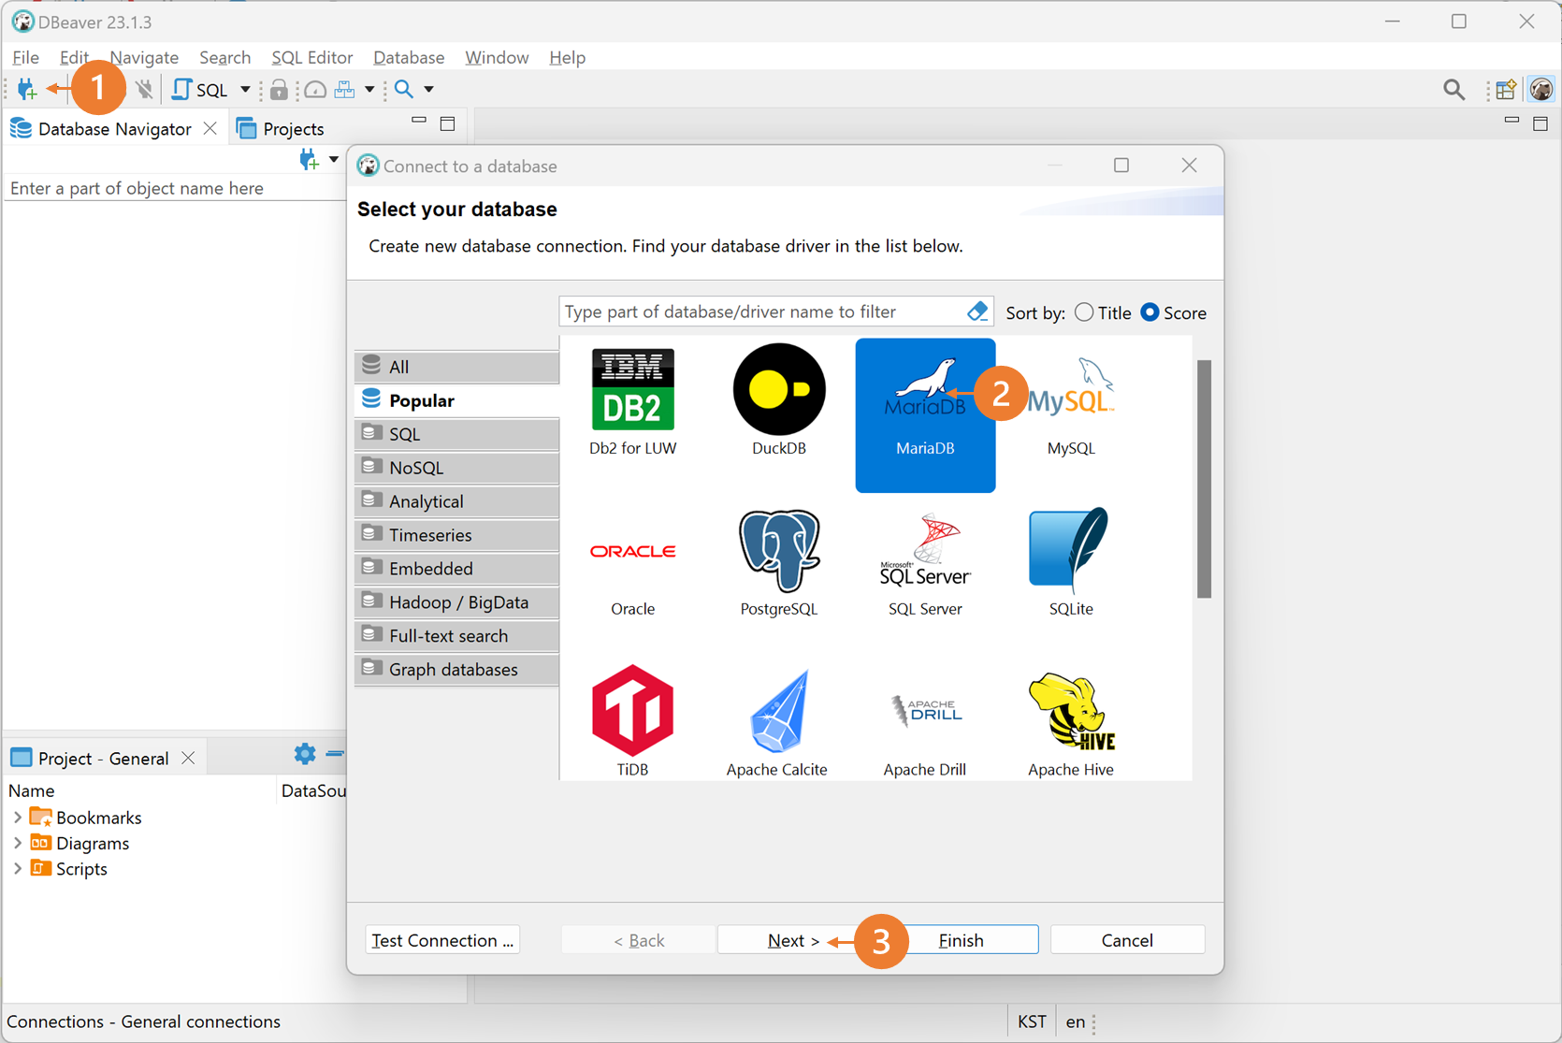
Task: Click the Cancel button
Action: 1127,940
